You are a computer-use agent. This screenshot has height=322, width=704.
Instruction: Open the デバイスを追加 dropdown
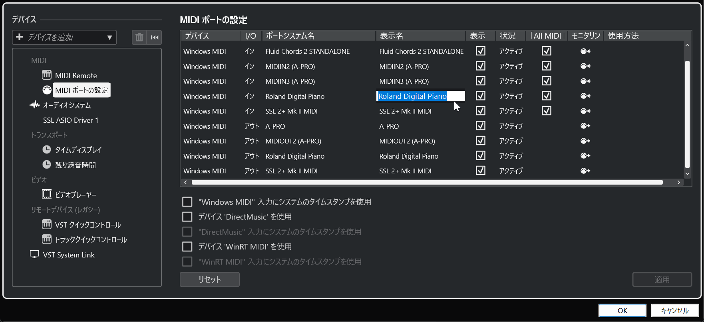[64, 37]
